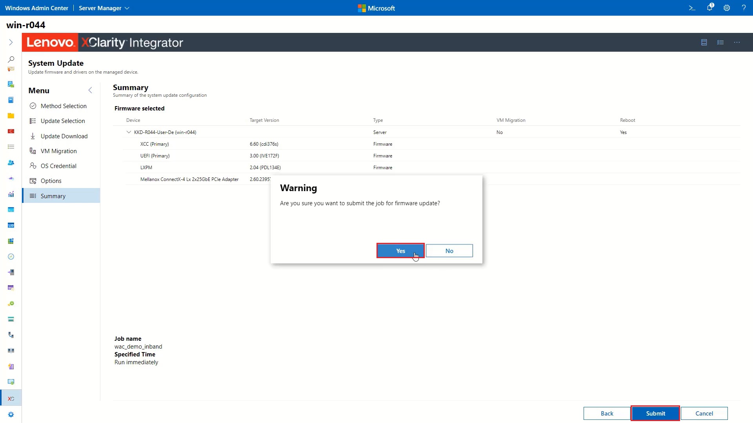Click the Windows Admin Center title
This screenshot has height=423, width=753.
(x=36, y=8)
